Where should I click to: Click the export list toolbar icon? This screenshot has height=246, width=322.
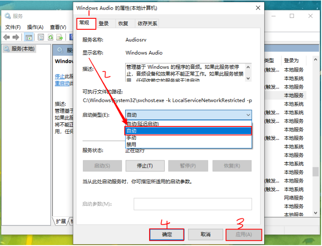60,38
